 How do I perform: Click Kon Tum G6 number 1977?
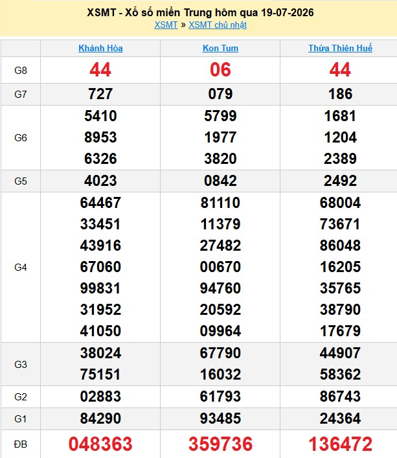coord(220,137)
